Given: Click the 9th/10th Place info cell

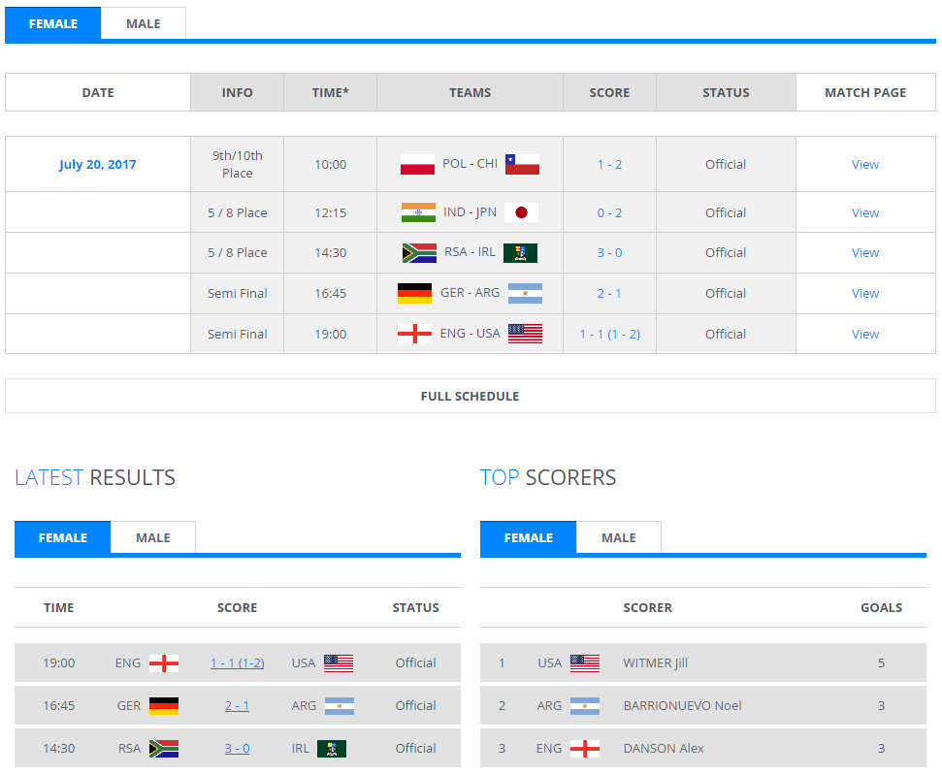Looking at the screenshot, I should click(238, 164).
